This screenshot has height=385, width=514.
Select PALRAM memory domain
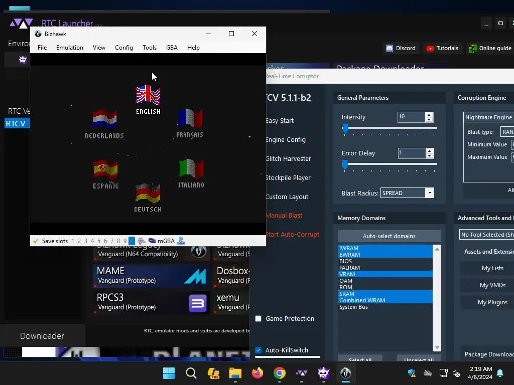point(385,268)
